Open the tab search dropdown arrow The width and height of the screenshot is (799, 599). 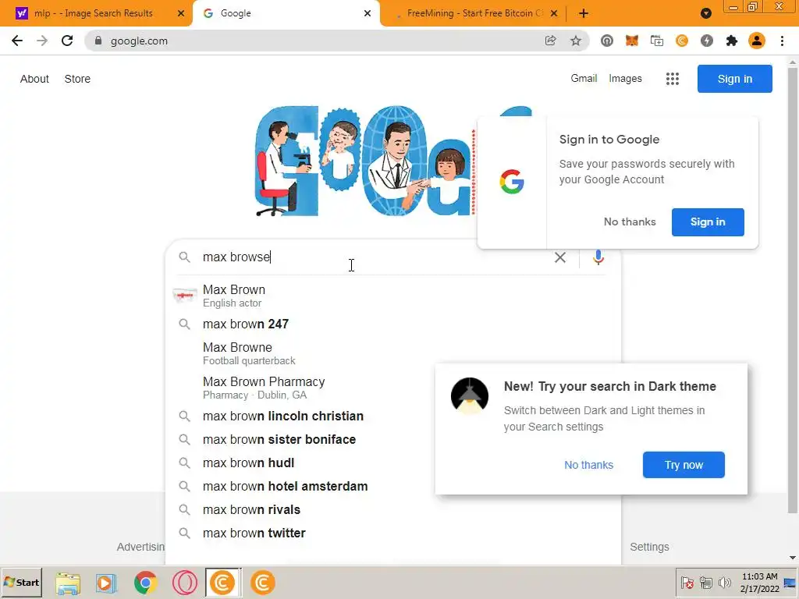(x=705, y=13)
